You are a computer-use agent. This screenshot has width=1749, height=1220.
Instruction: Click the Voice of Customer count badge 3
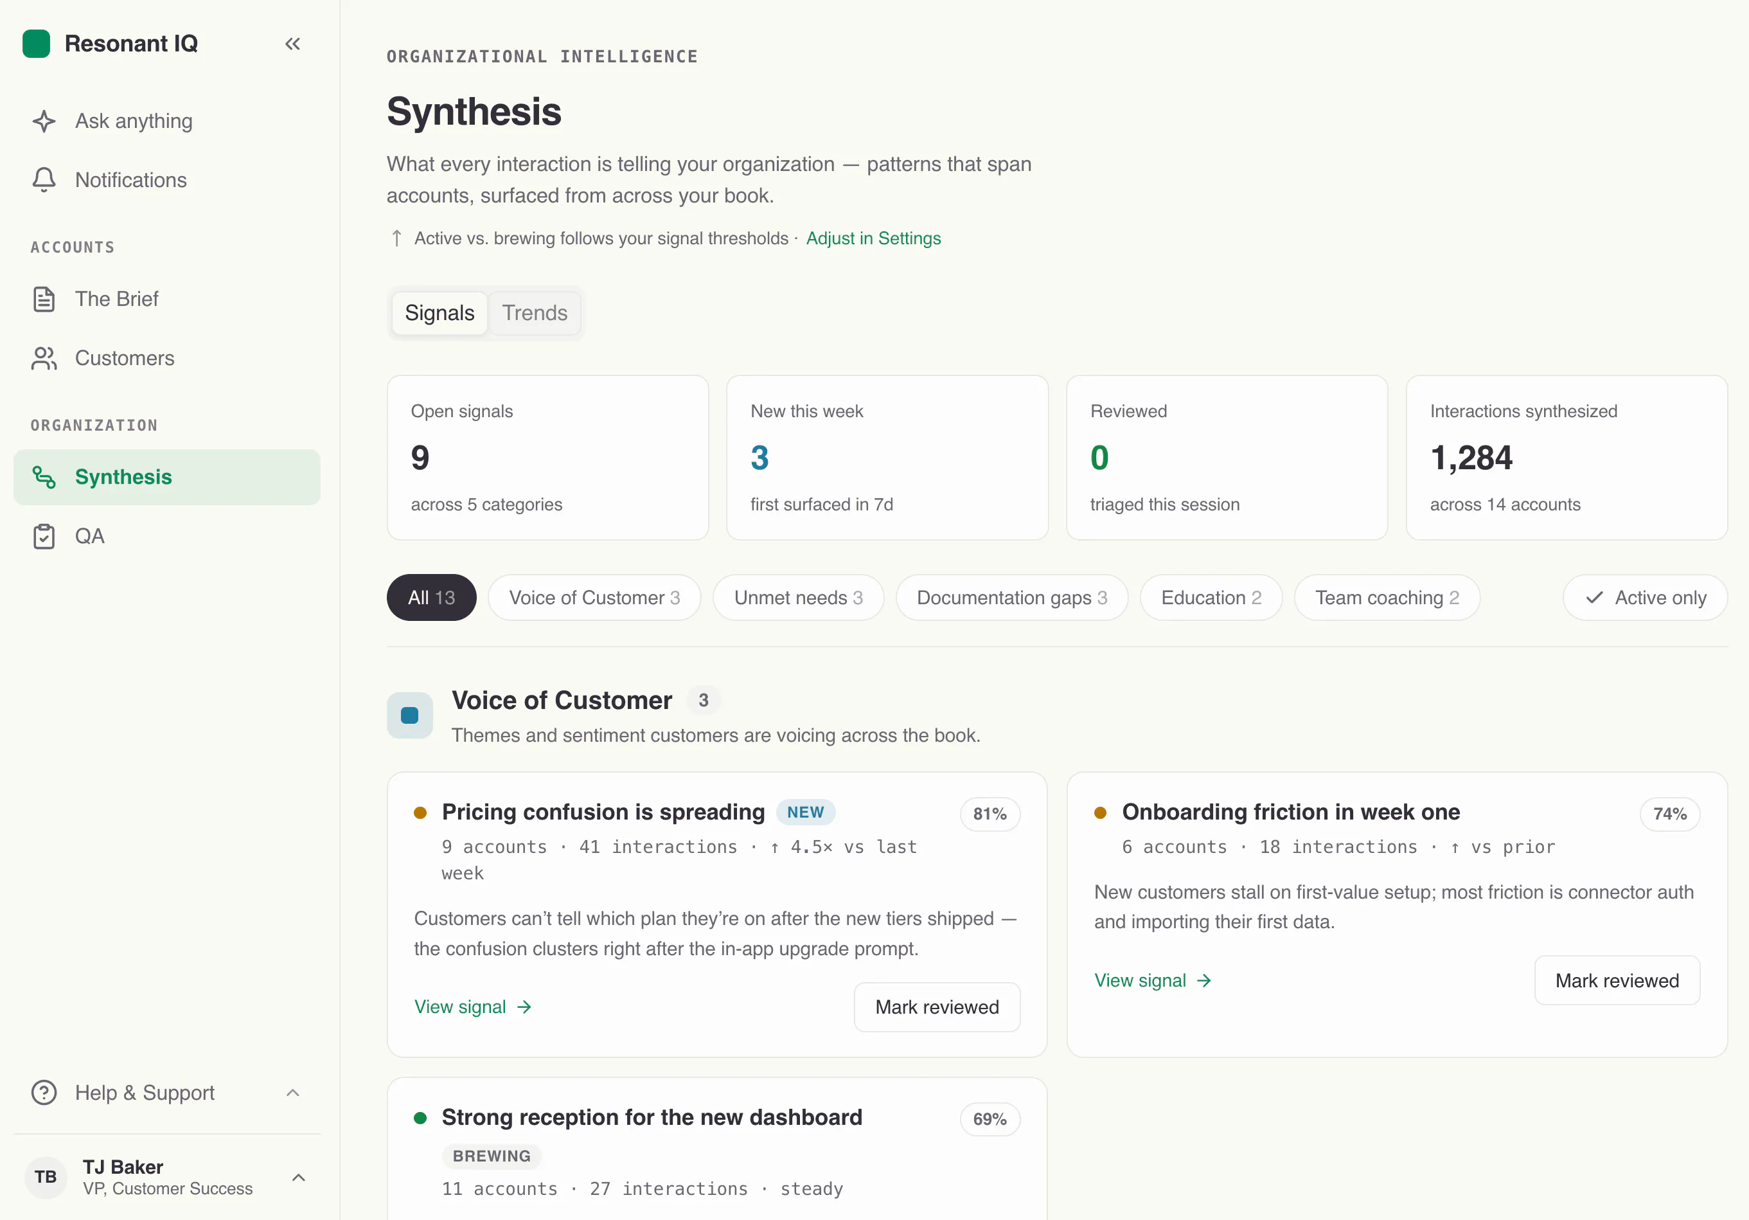pyautogui.click(x=703, y=700)
